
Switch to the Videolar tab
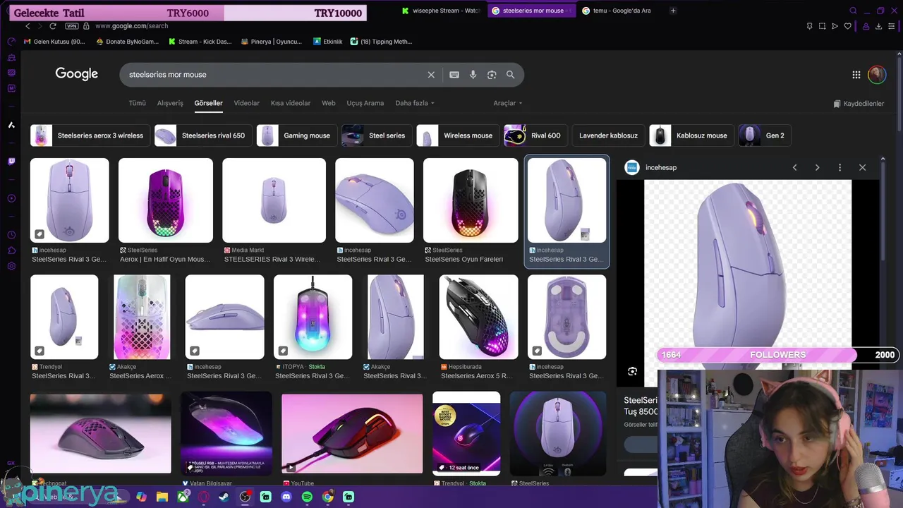pos(246,103)
